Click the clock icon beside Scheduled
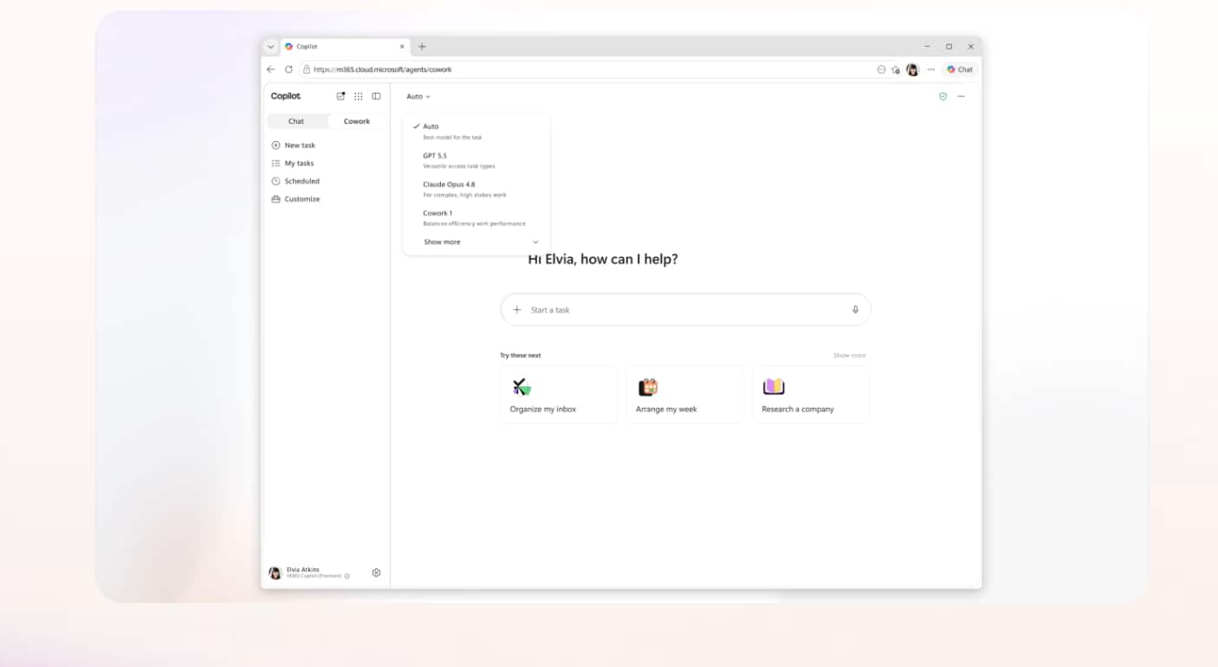The height and width of the screenshot is (667, 1218). click(275, 181)
